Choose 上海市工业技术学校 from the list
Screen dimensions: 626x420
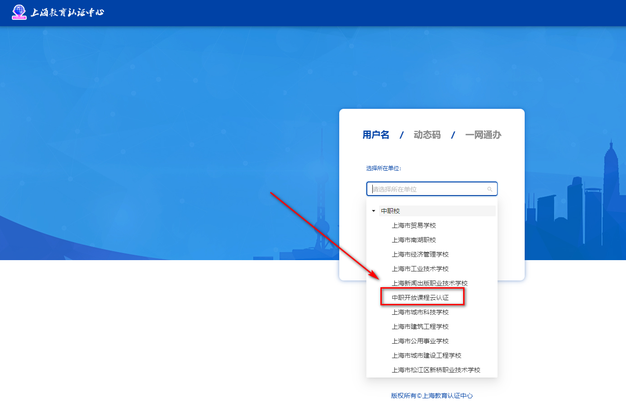(420, 269)
